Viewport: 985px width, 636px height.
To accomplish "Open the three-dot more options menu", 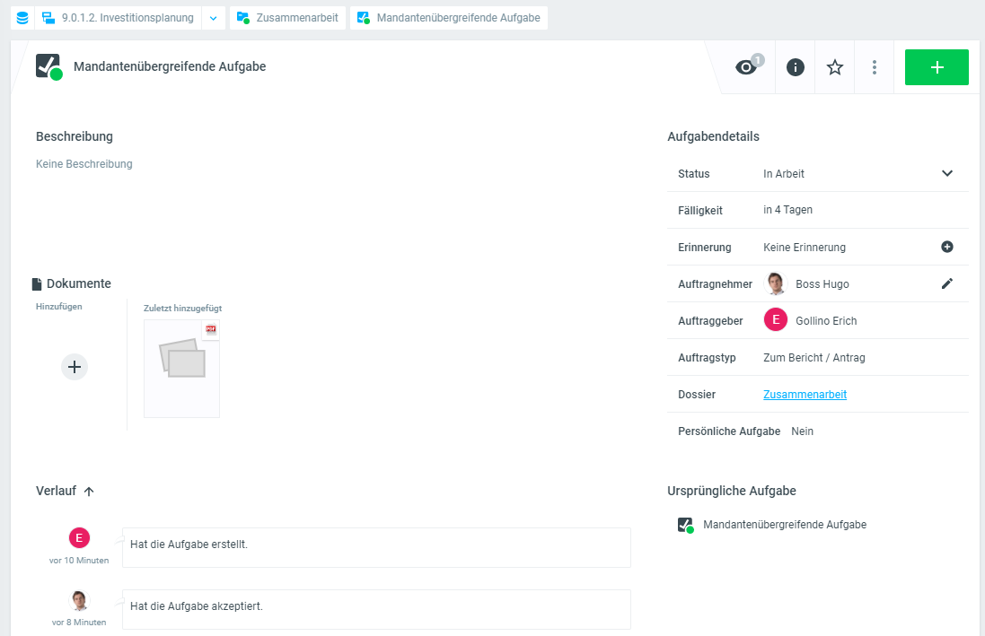I will coord(875,67).
